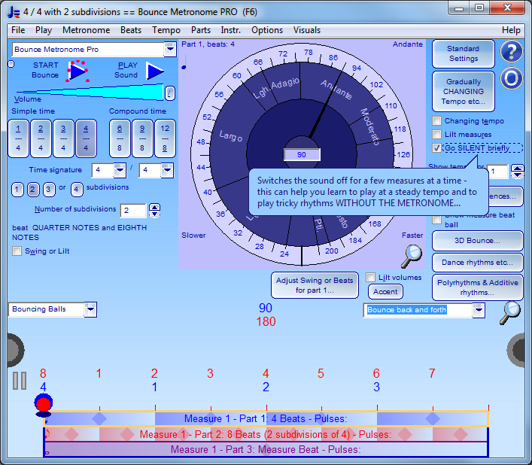
Task: Open the Parts menu
Action: [x=200, y=30]
